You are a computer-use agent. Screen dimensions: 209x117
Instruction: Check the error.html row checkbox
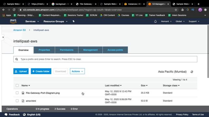coord(17,101)
